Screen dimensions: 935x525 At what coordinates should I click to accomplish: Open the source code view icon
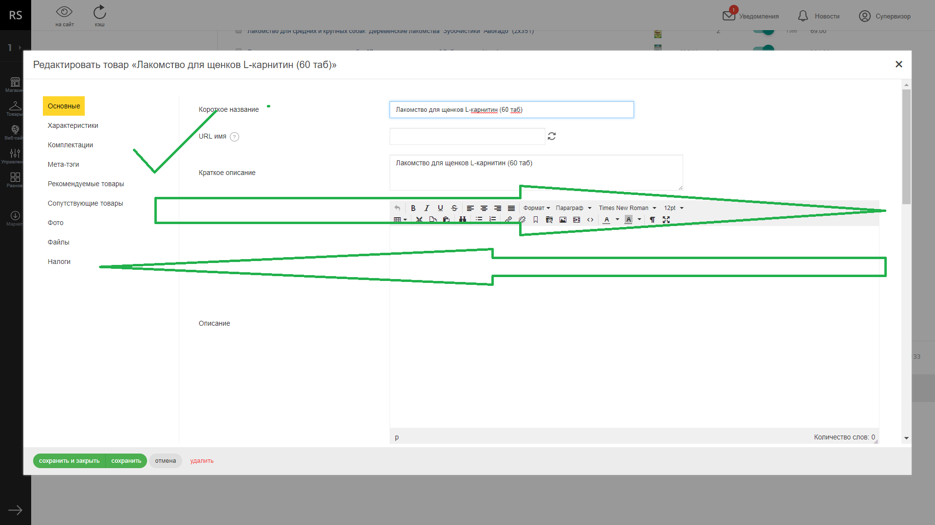[x=590, y=220]
